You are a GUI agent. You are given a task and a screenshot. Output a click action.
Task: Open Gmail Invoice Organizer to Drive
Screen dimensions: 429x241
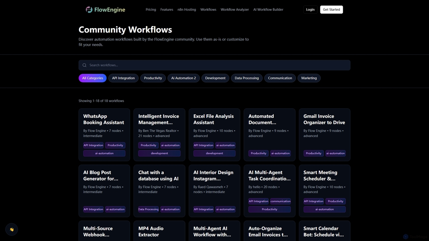point(324,135)
